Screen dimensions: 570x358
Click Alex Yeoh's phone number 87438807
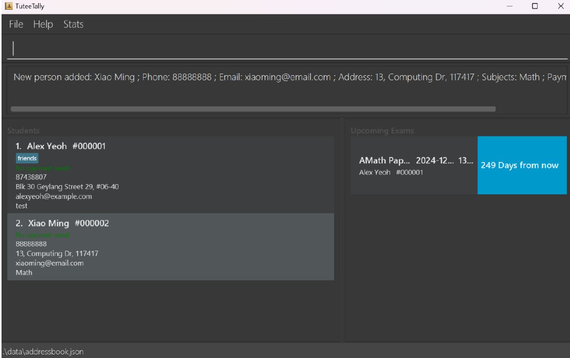pos(31,177)
